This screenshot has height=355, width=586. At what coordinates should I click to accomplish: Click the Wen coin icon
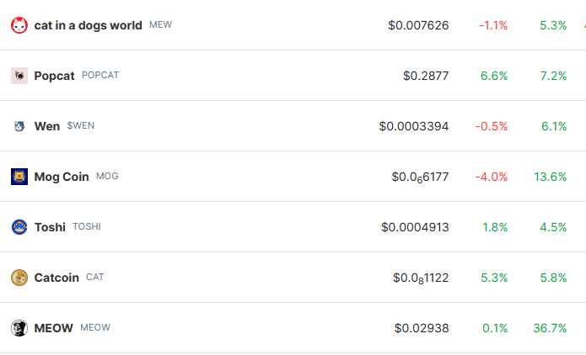click(x=19, y=126)
